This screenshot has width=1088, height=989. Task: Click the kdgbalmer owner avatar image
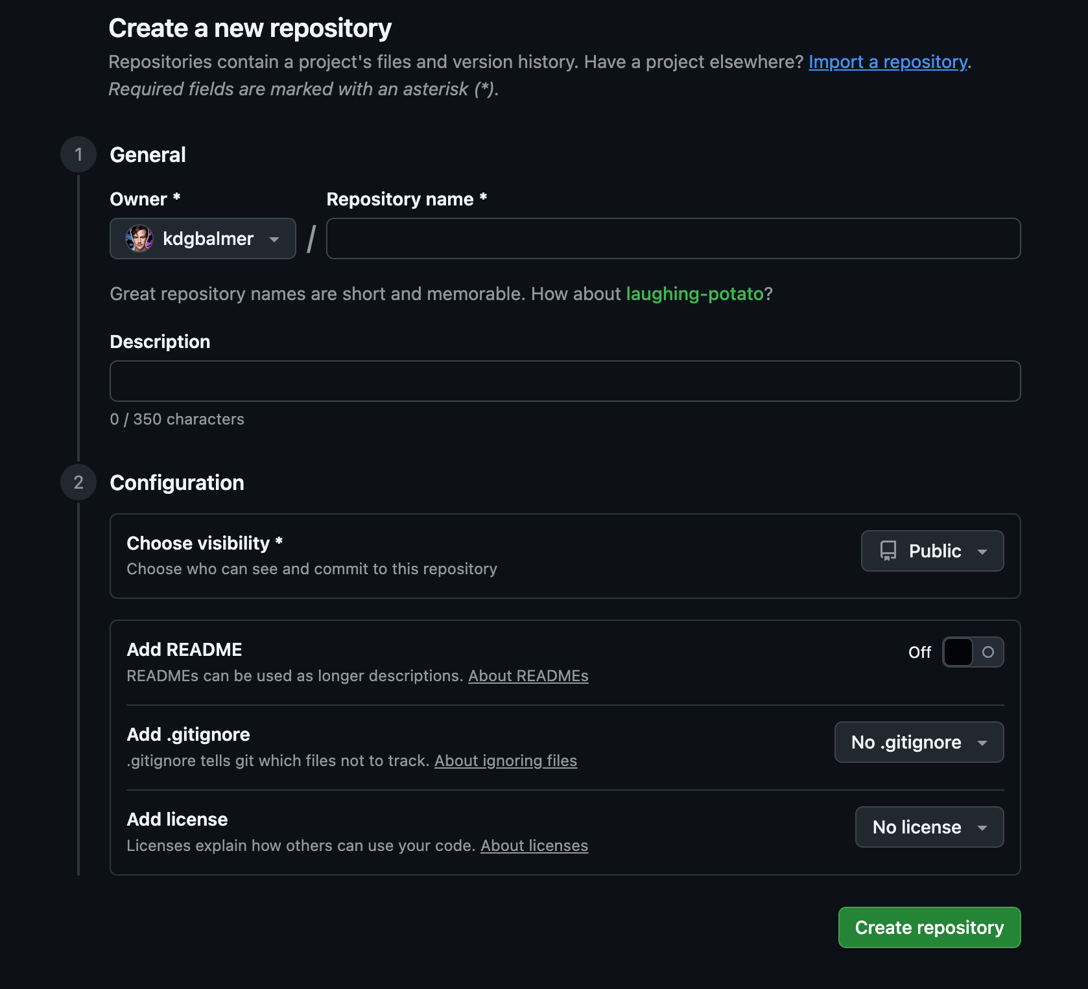point(139,239)
